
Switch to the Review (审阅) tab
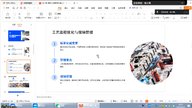point(100,8)
